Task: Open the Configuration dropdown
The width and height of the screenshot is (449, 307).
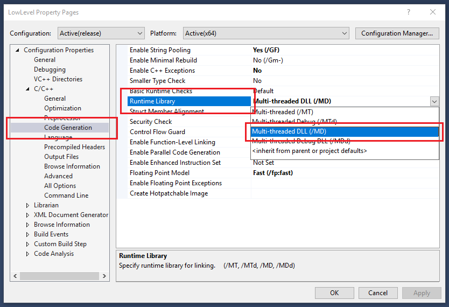Action: 101,33
